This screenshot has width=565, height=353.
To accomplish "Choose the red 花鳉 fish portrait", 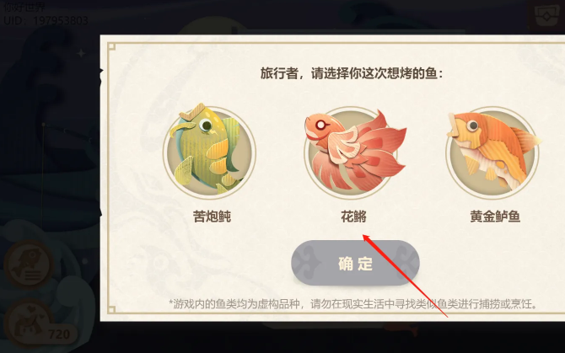I will tap(354, 151).
